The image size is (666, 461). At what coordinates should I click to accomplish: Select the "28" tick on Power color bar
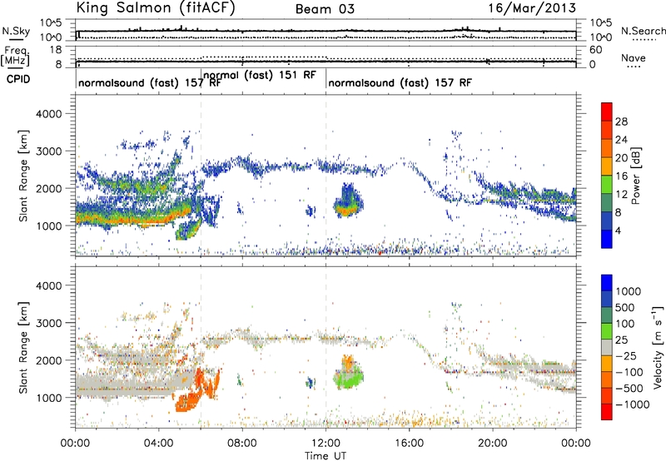(x=621, y=121)
